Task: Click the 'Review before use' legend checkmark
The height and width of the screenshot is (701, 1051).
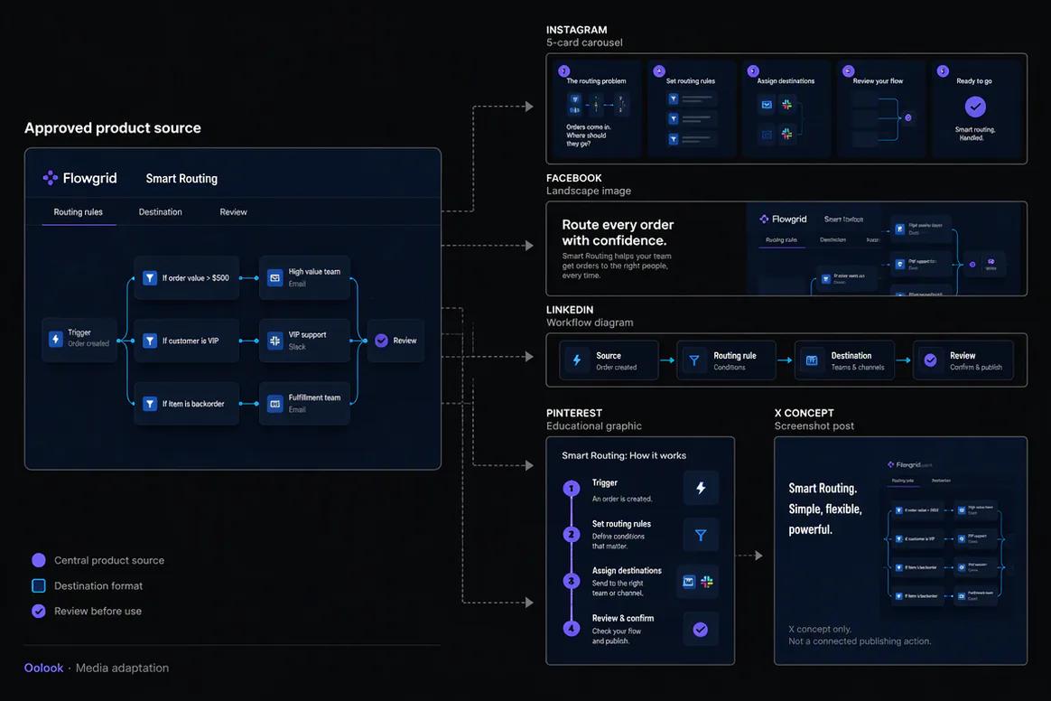Action: tap(39, 611)
